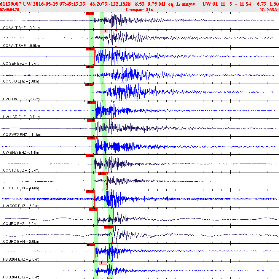Click the iS 1 pick flag on PB B204 EH2

(103, 263)
